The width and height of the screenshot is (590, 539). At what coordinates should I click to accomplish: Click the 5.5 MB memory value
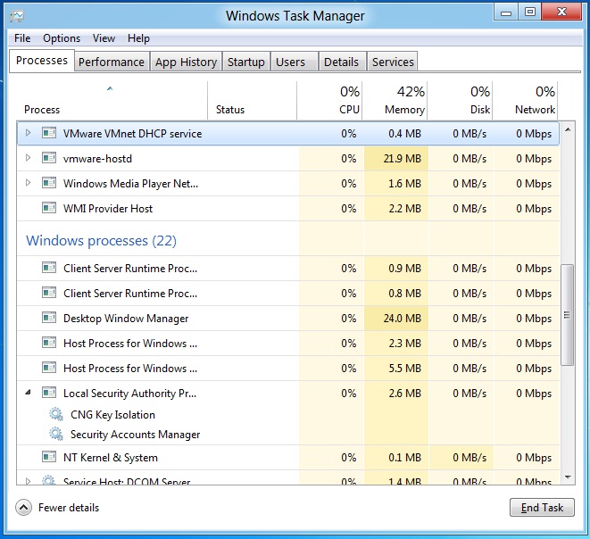(x=404, y=368)
